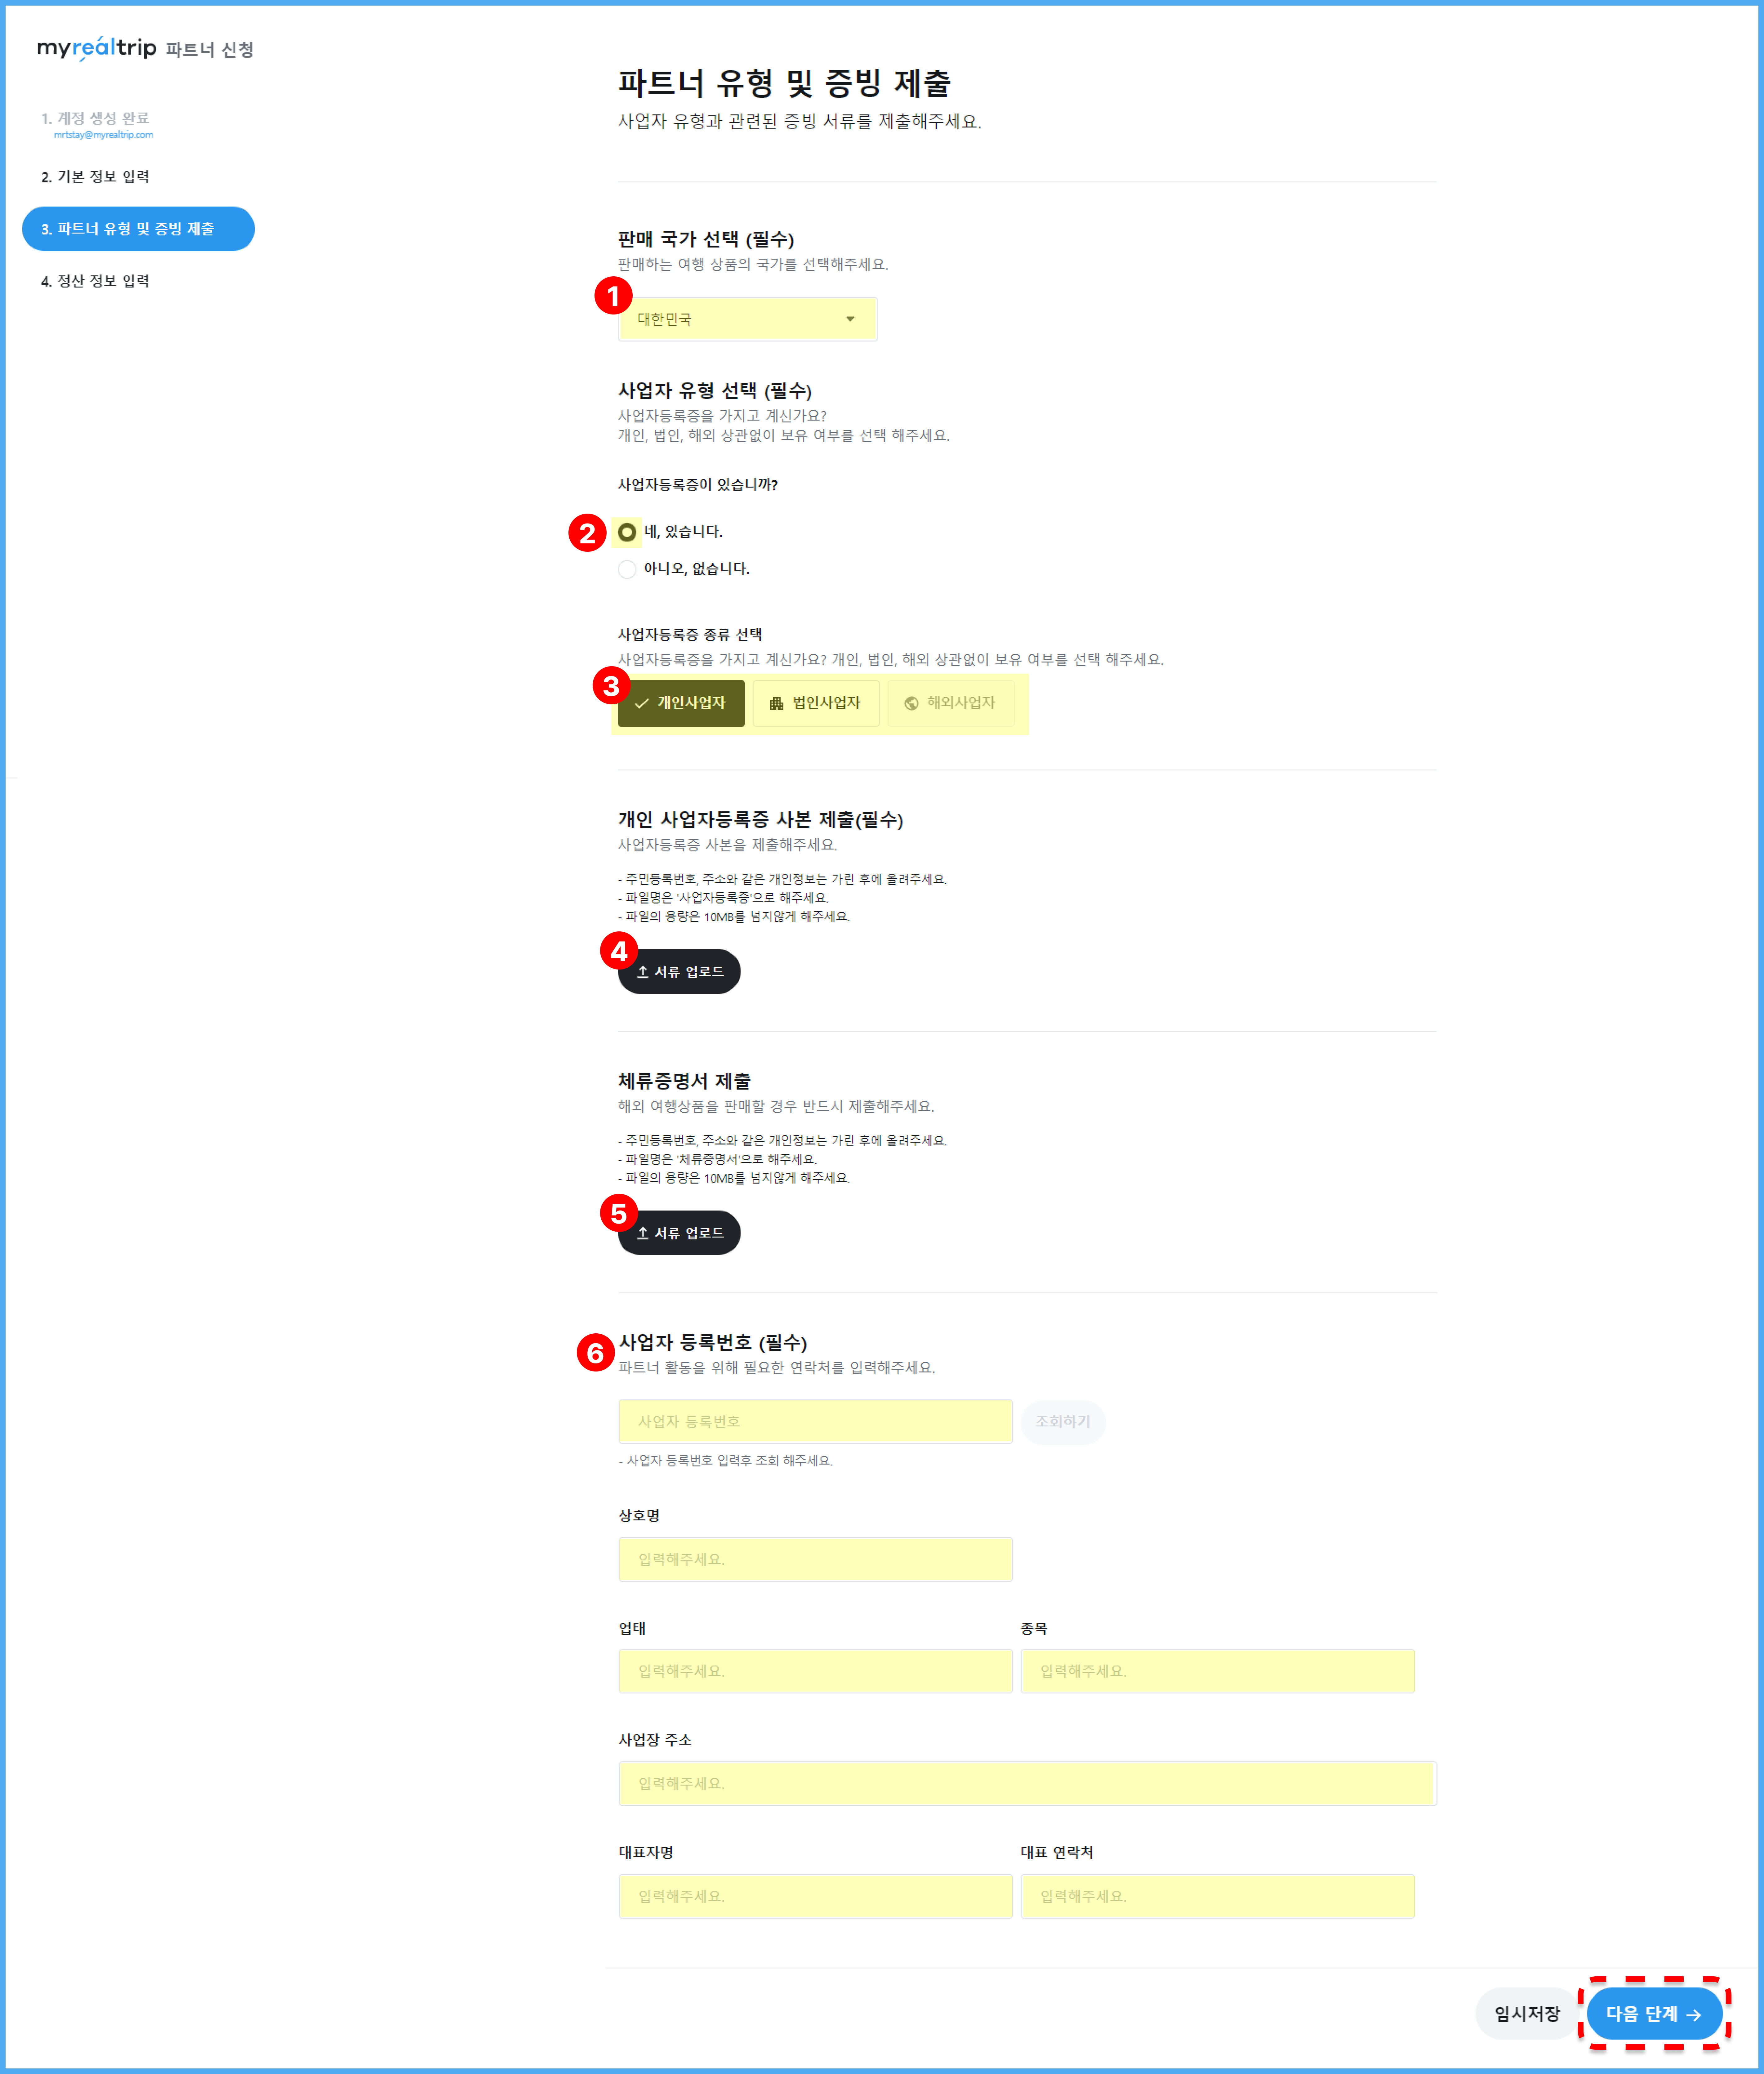Open step 4 정산 정보 입력
Viewport: 1764px width, 2074px height.
[95, 281]
